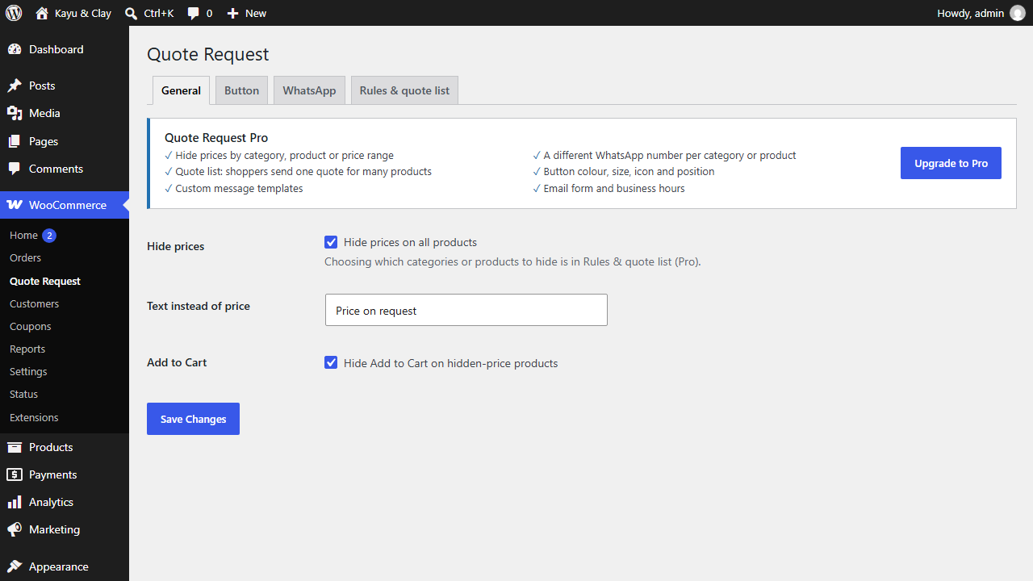Open the admin avatar profile icon
This screenshot has width=1033, height=581.
point(1018,13)
